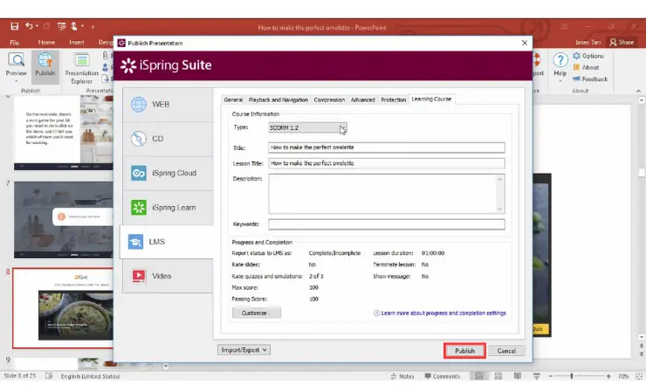Open Notes pane from status bar

pyautogui.click(x=402, y=376)
